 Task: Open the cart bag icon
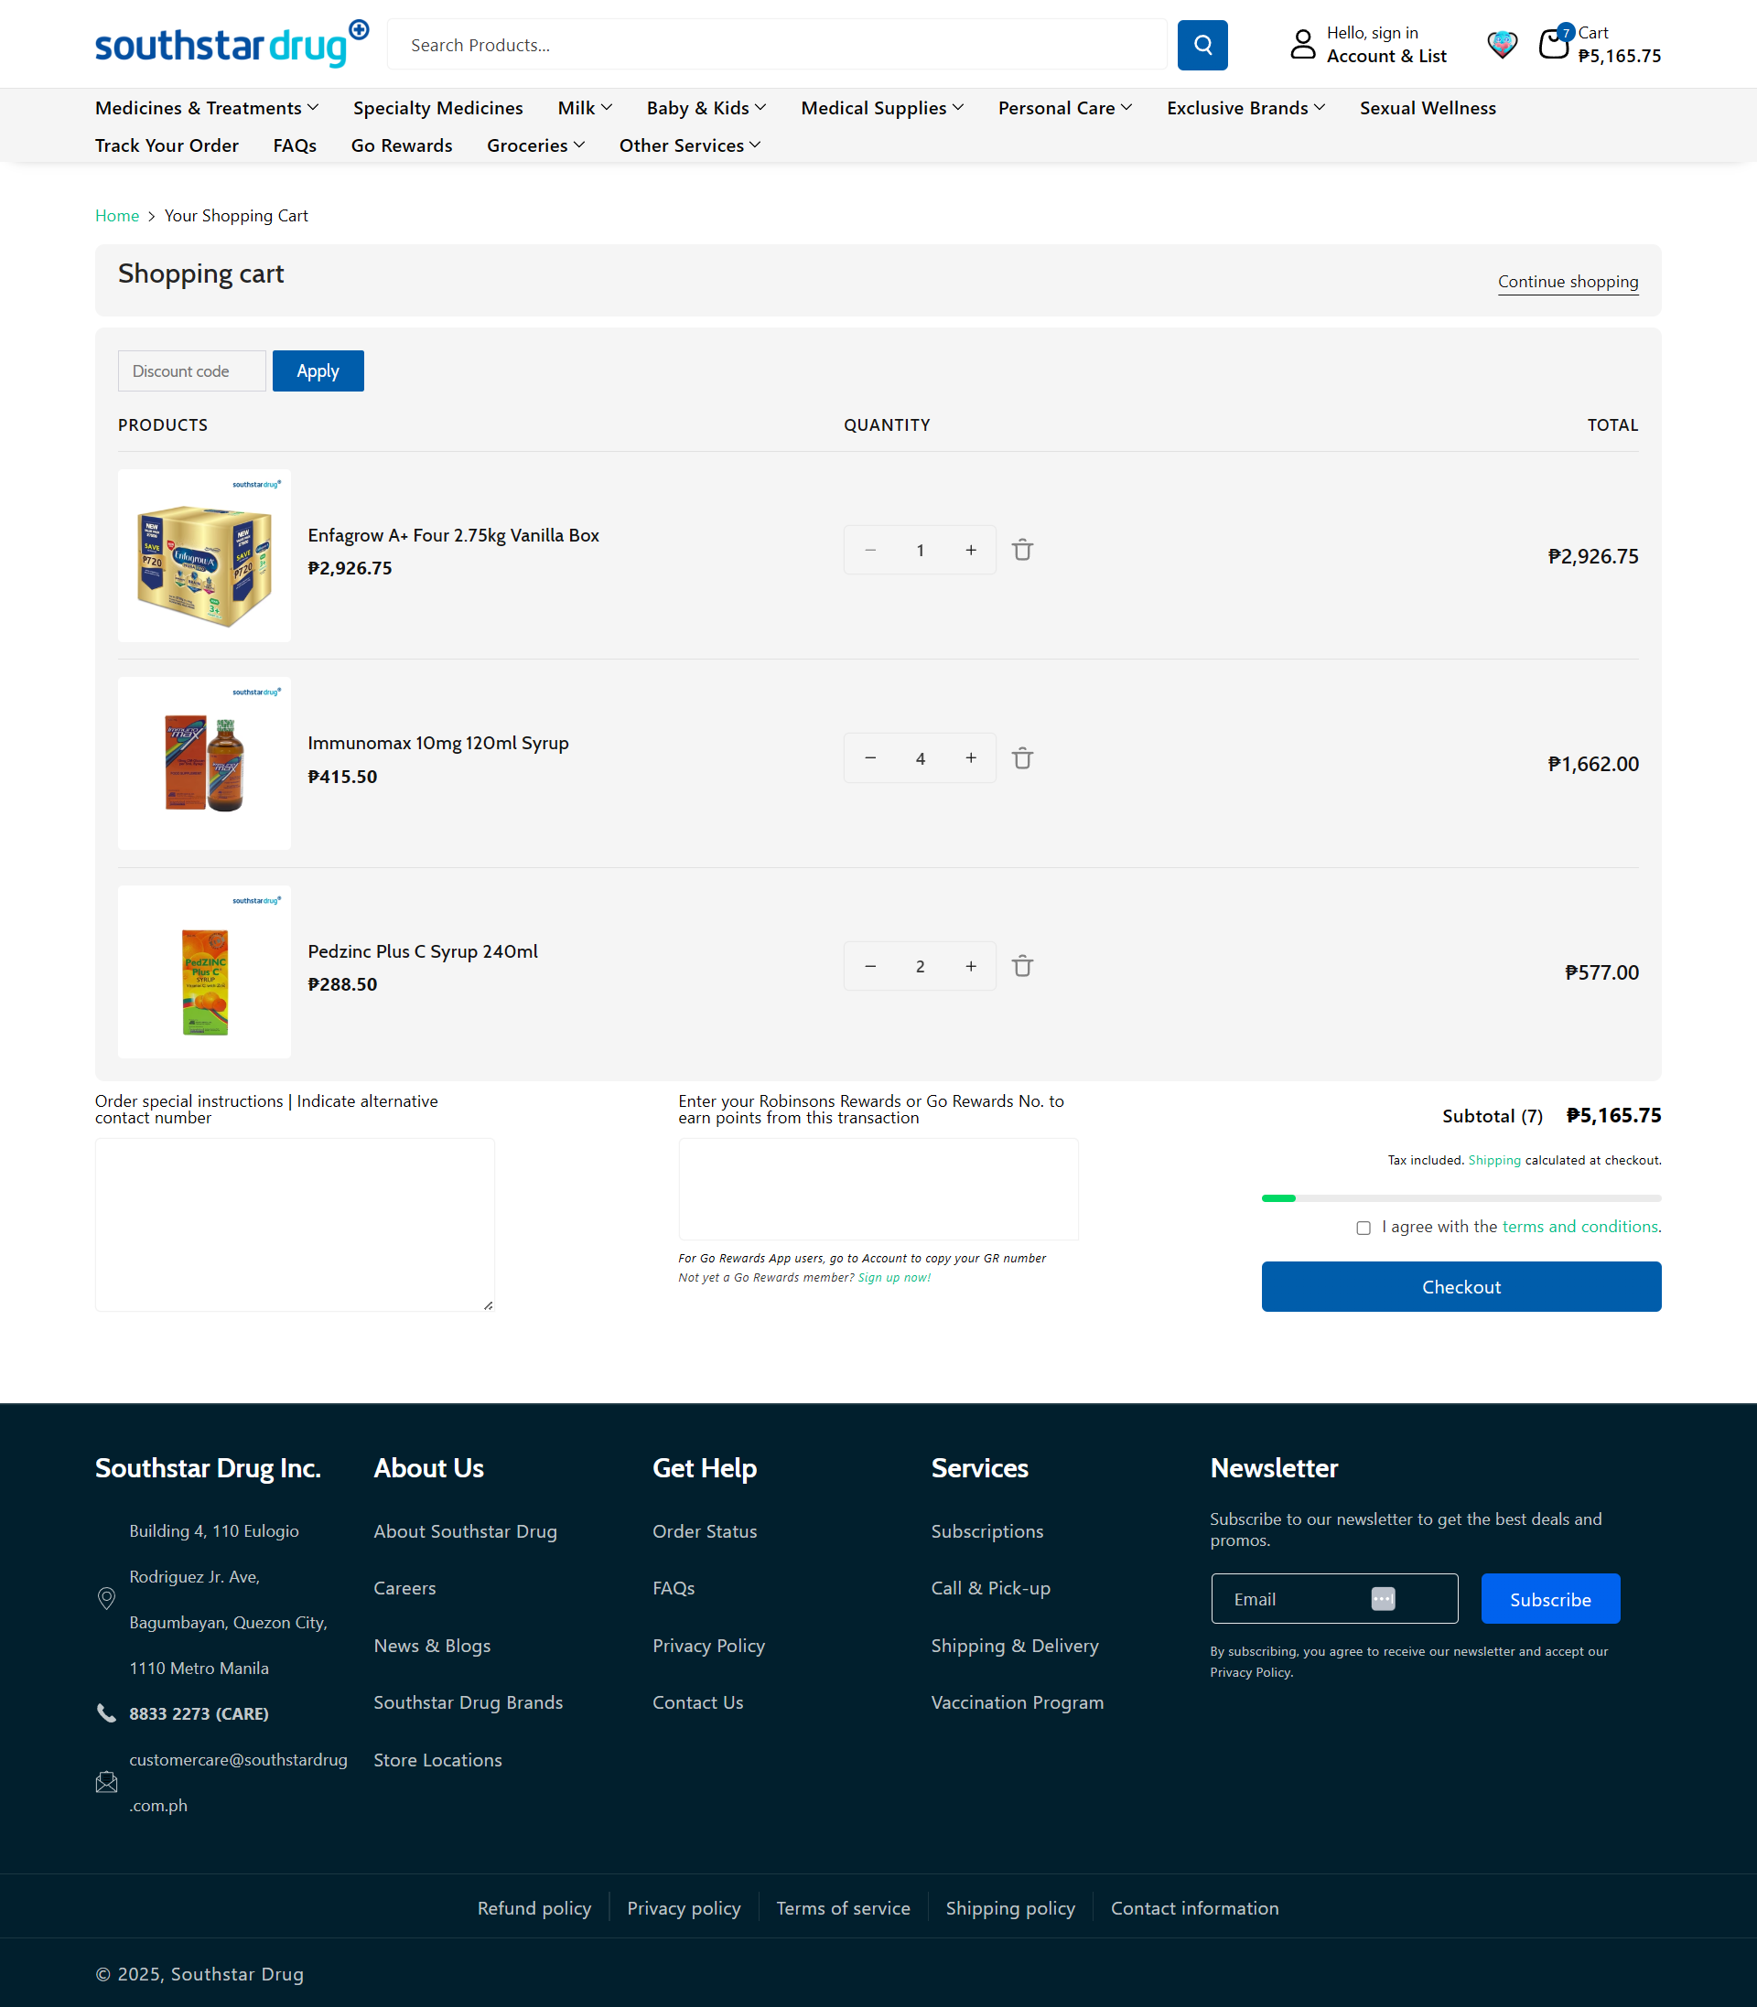[1554, 45]
